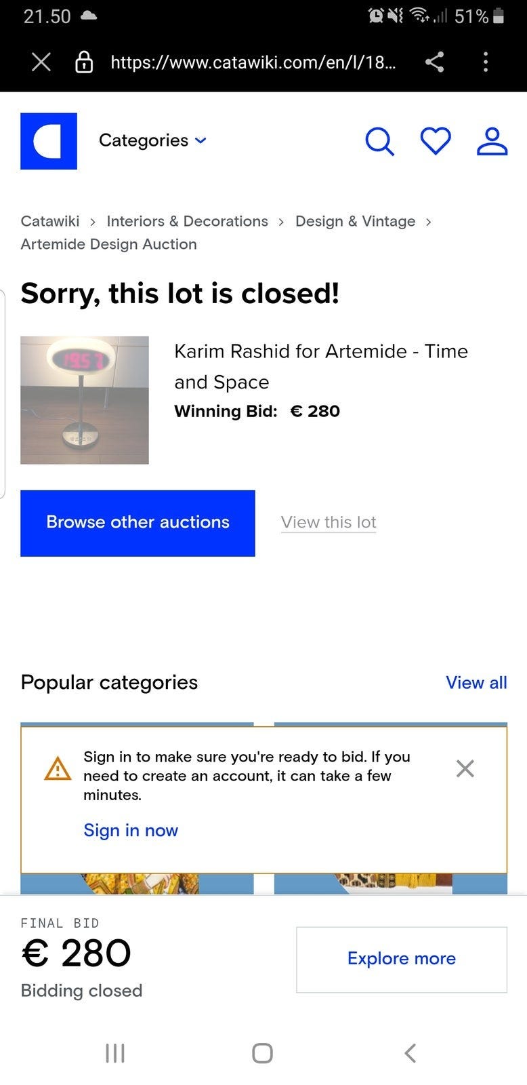Tap View all popular categories
527x1085 pixels.
pyautogui.click(x=476, y=682)
